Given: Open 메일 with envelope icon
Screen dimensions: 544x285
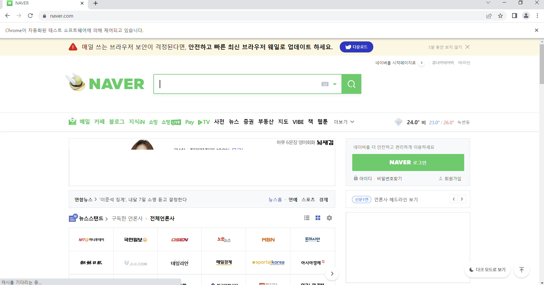Looking at the screenshot, I should [79, 122].
